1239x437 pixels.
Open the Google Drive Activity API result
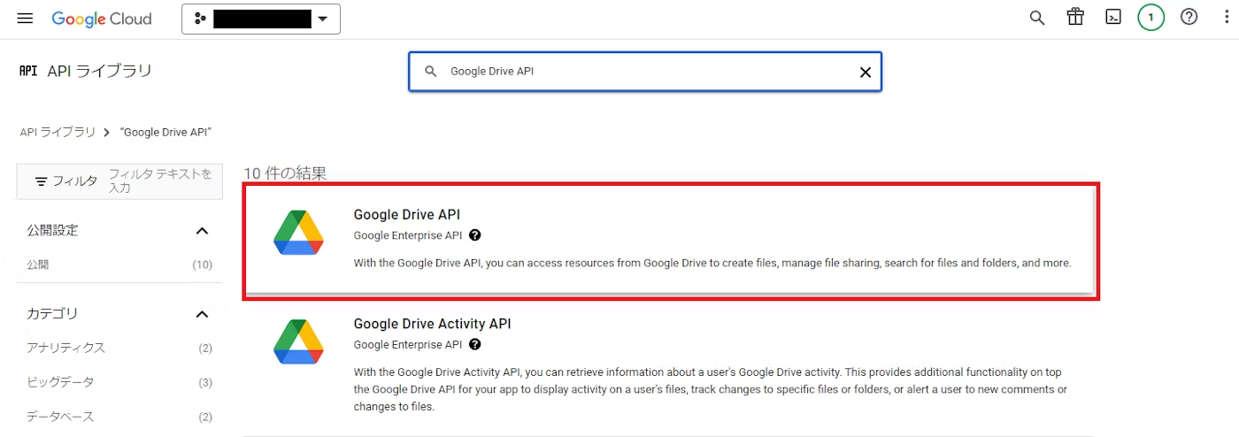pyautogui.click(x=432, y=324)
